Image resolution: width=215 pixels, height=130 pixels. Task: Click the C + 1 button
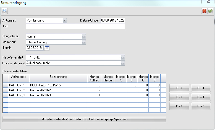[x=201, y=97]
